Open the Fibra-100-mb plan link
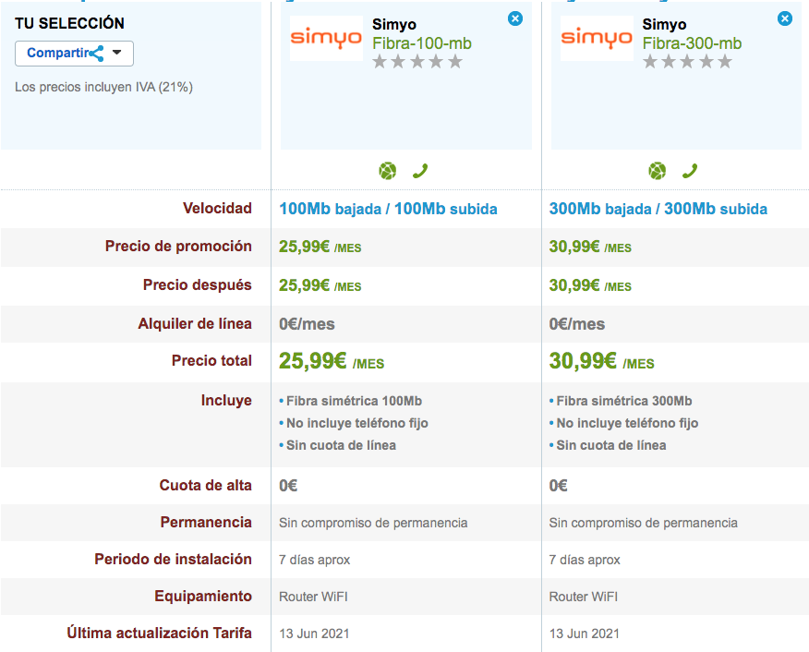809x652 pixels. click(x=422, y=43)
